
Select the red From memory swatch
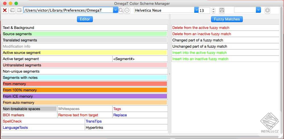click(x=85, y=84)
